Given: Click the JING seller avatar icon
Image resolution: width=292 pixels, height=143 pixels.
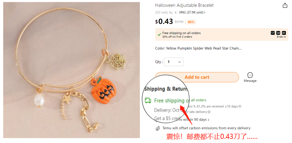Looking at the screenshot, I should [x=175, y=12].
